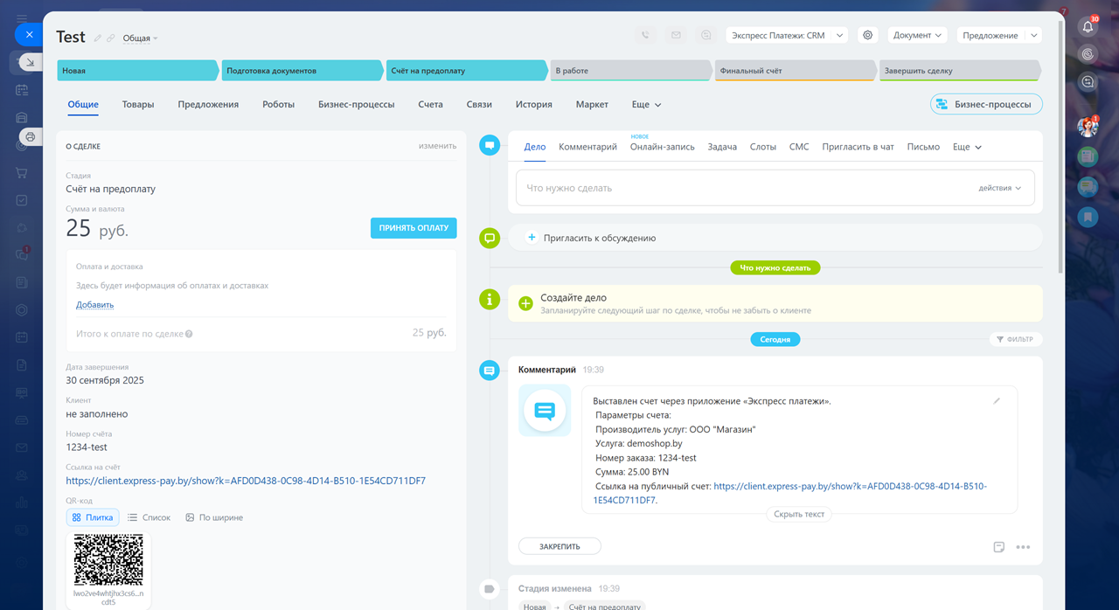Copy deal link via chain icon
Viewport: 1119px width, 610px height.
tap(111, 38)
